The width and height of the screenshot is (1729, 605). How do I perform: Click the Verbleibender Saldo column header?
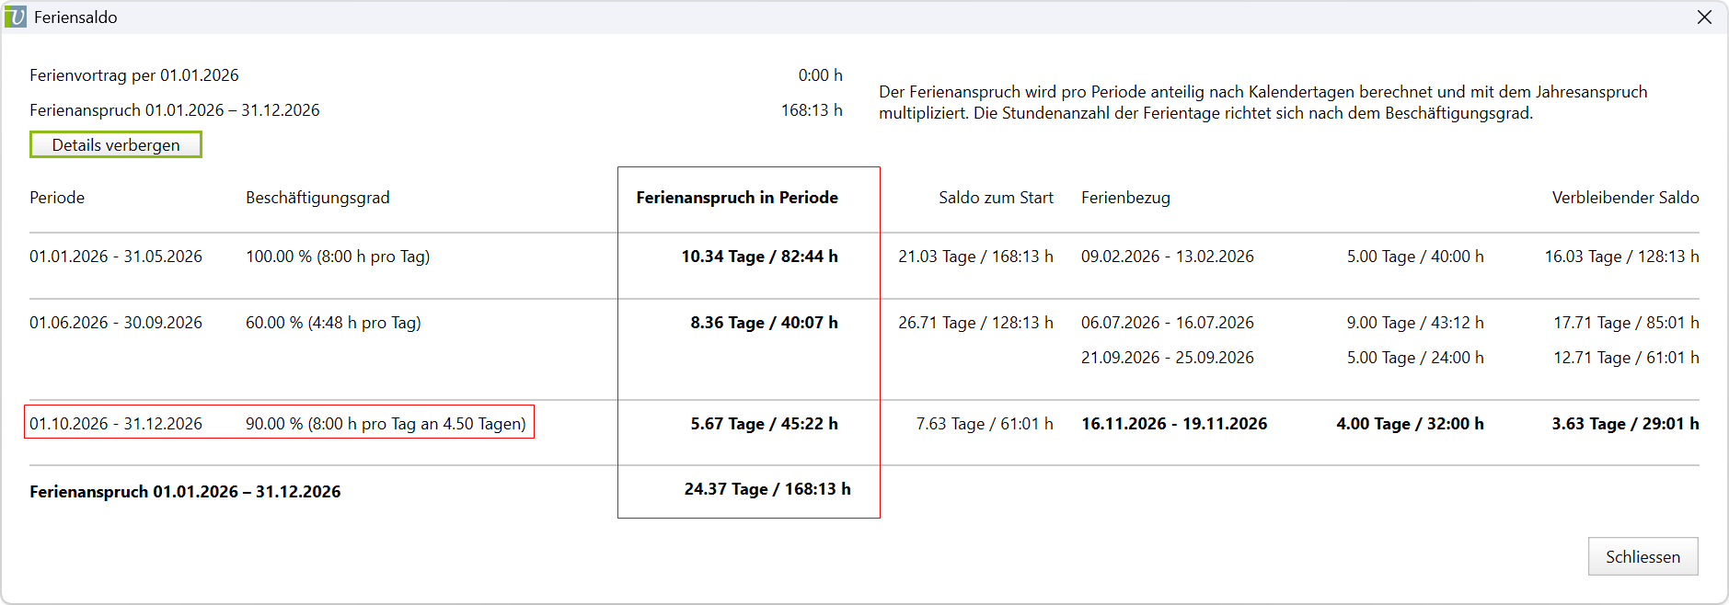[1625, 198]
